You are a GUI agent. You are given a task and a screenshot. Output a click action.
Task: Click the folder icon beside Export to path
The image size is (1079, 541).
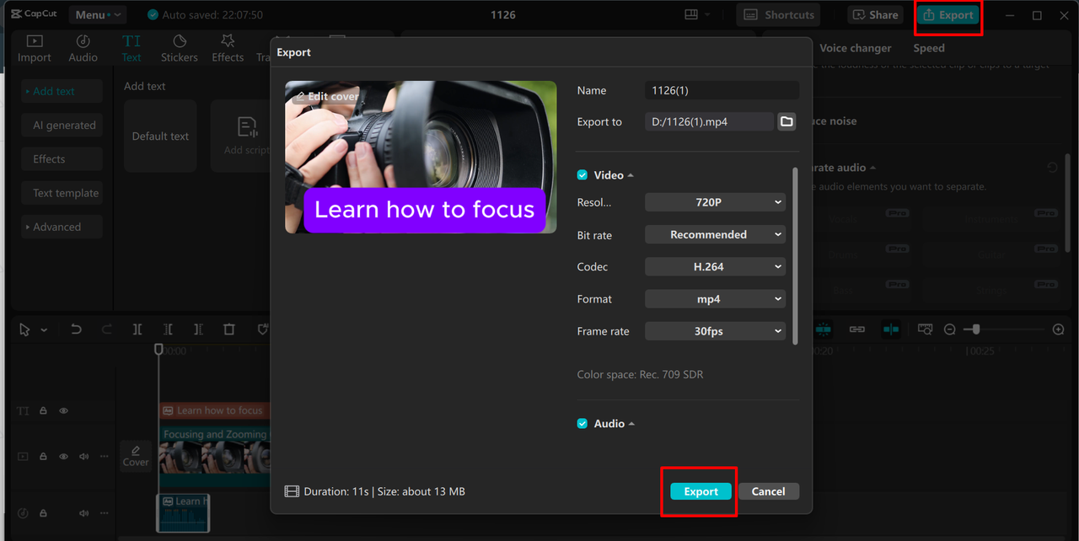point(786,121)
